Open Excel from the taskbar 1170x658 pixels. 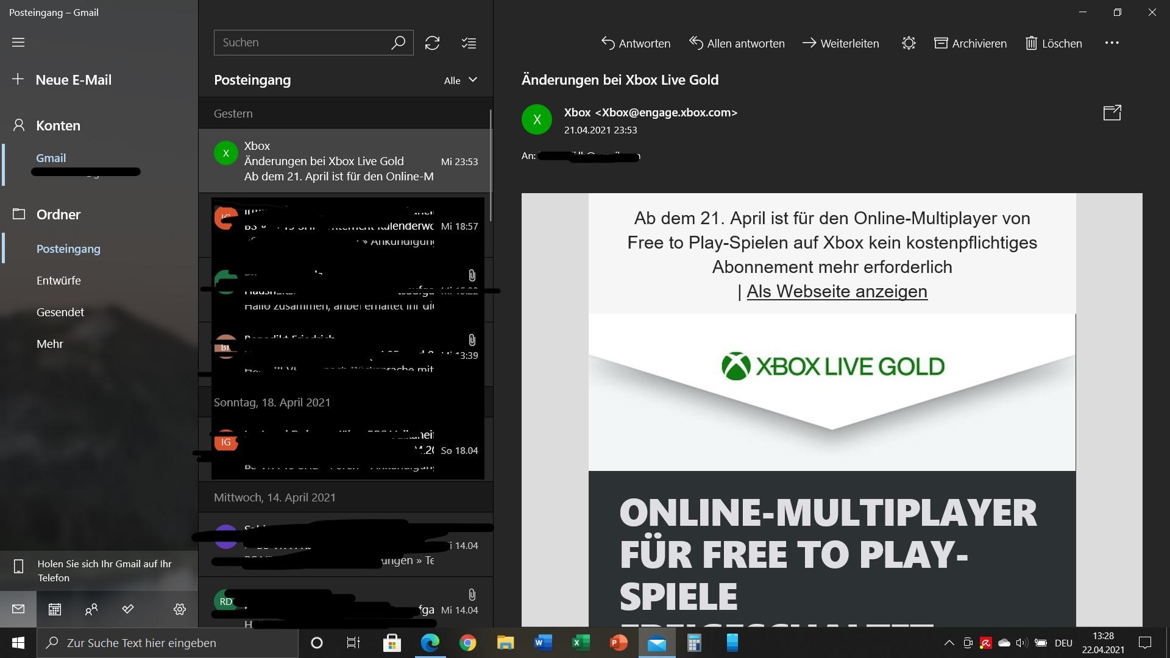coord(581,643)
